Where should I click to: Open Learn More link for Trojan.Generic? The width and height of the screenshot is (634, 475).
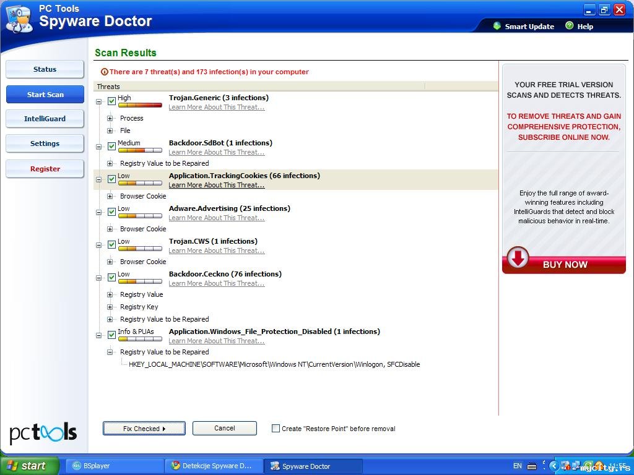pyautogui.click(x=216, y=108)
